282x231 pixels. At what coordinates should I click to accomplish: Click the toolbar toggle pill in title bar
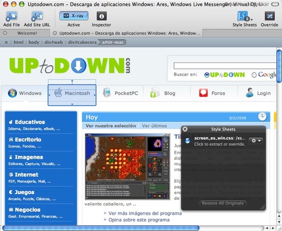click(x=275, y=4)
